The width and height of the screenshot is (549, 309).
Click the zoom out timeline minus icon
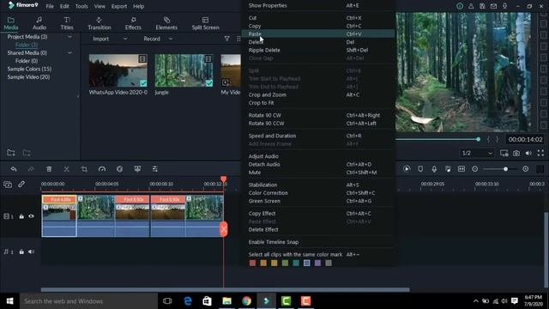tap(474, 169)
